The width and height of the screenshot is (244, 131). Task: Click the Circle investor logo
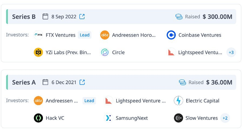tap(105, 52)
